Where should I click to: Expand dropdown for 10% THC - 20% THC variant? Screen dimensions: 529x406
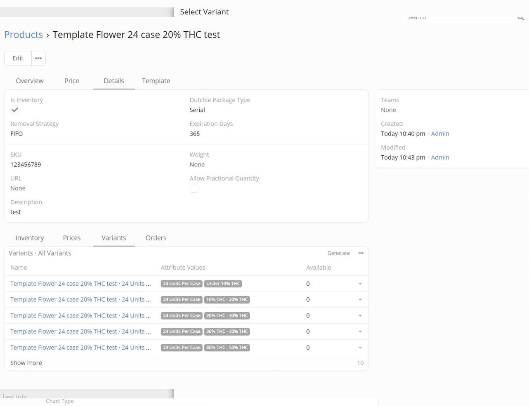pyautogui.click(x=360, y=300)
